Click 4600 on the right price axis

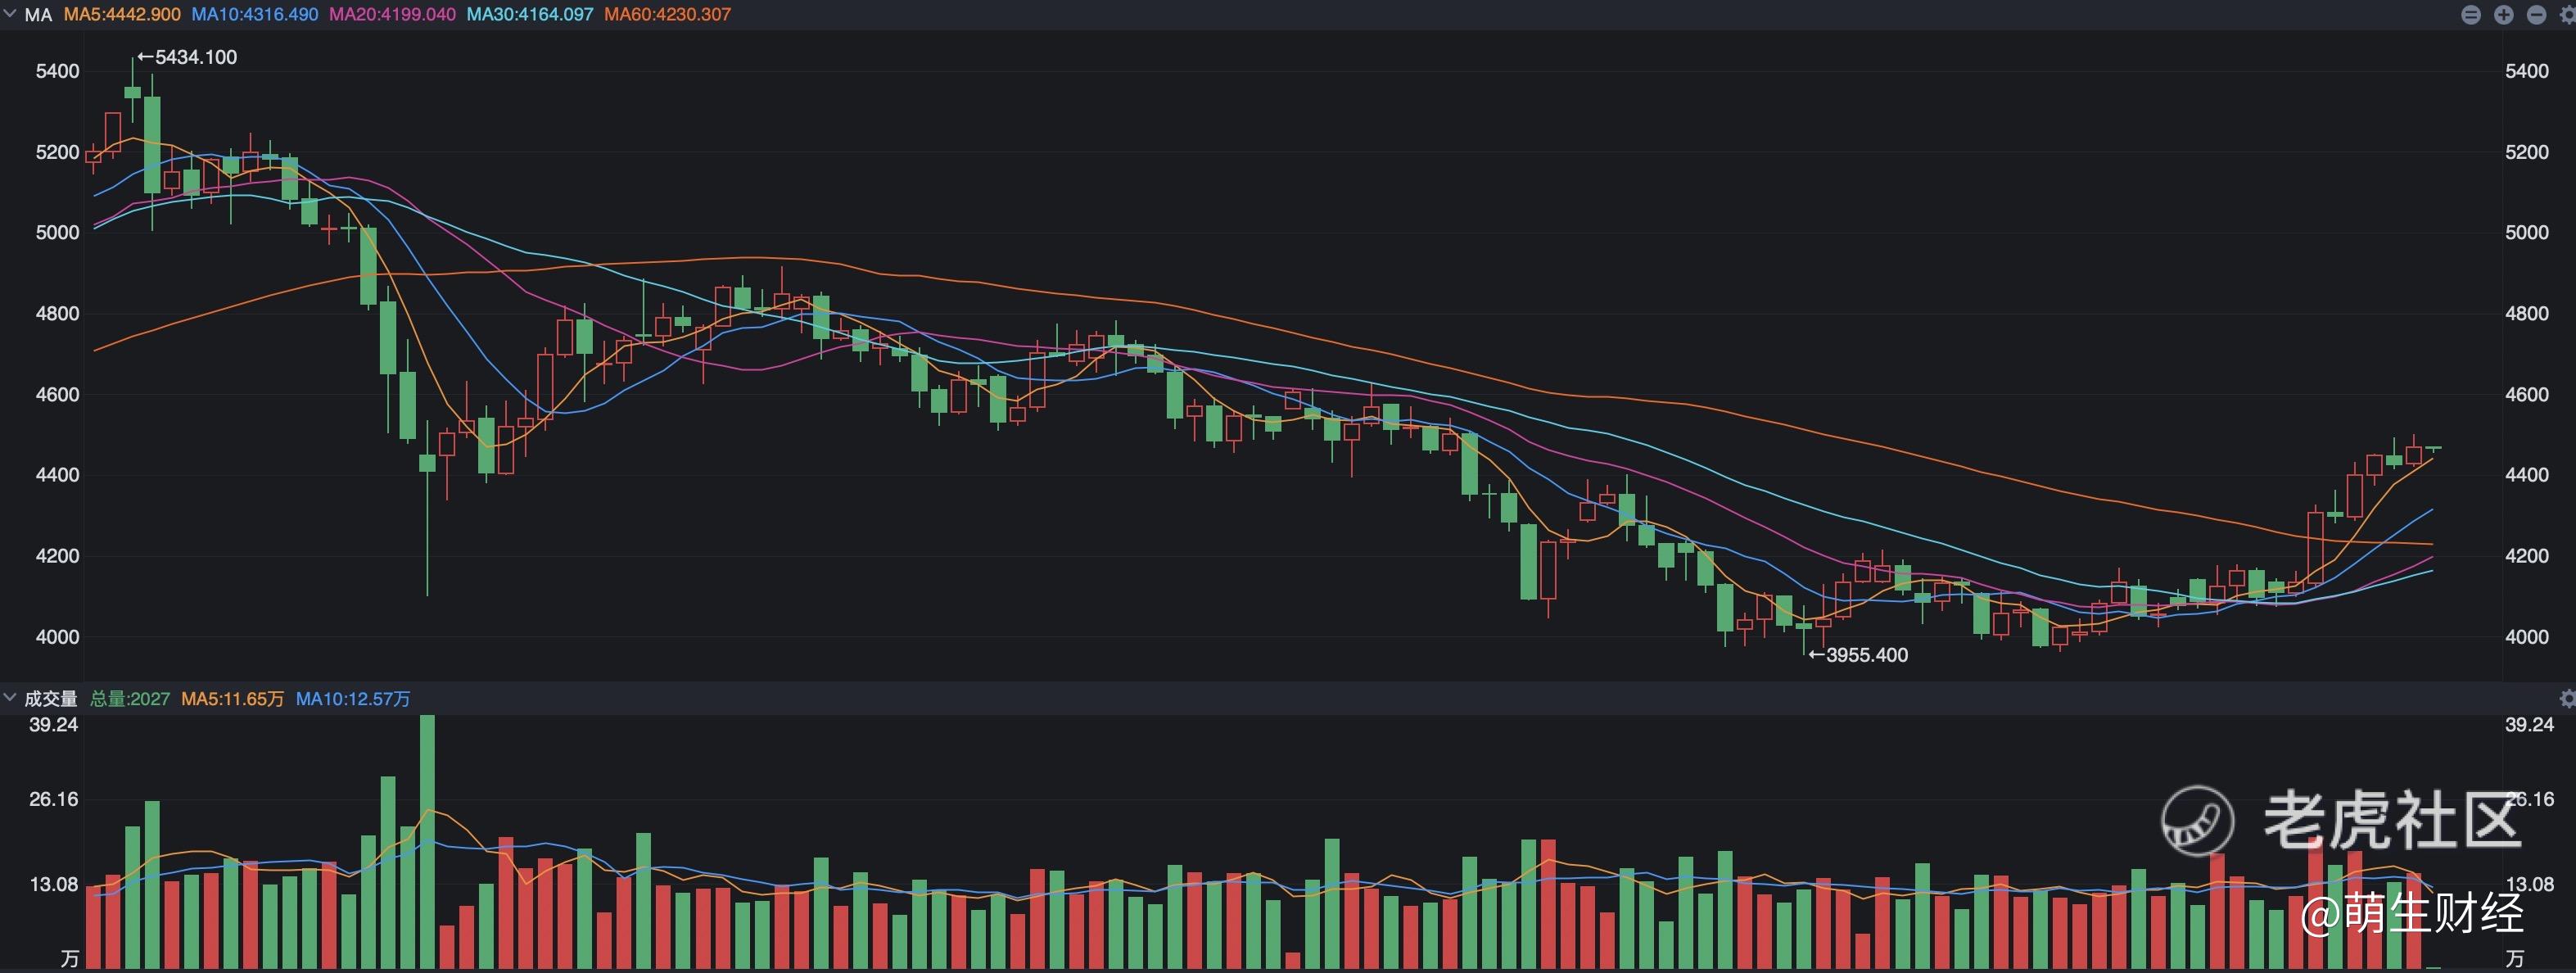coord(2527,394)
